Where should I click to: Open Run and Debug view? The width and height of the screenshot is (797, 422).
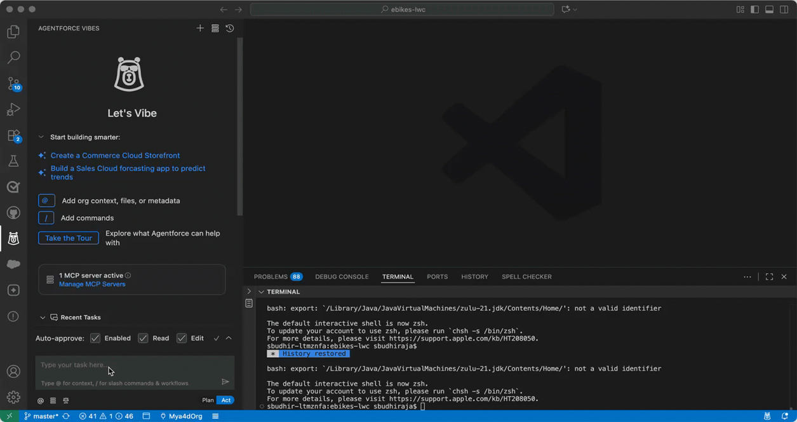coord(13,109)
